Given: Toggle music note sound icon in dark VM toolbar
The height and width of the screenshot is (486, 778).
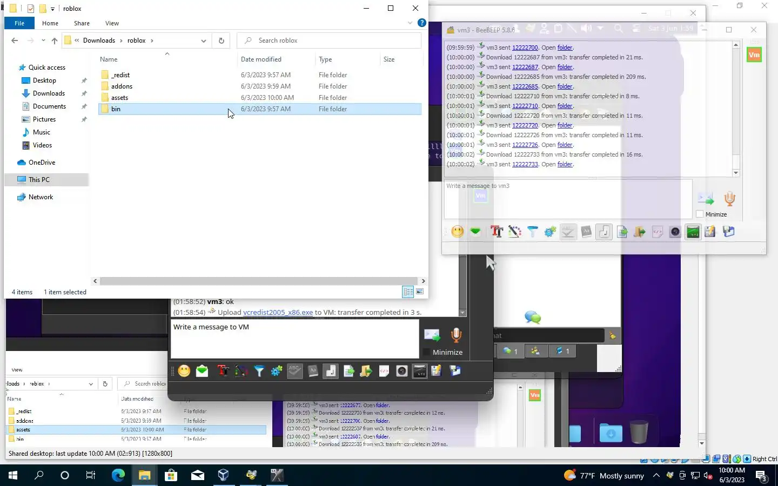Looking at the screenshot, I should pyautogui.click(x=331, y=371).
